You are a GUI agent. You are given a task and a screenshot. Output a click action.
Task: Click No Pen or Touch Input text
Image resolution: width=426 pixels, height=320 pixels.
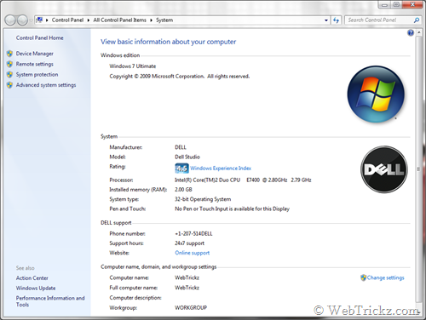(232, 209)
